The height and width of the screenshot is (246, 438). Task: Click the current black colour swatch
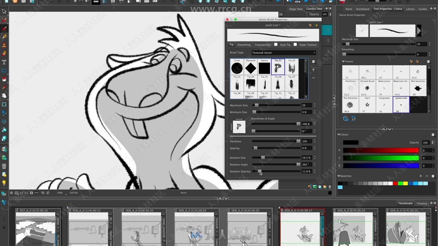coord(351,142)
